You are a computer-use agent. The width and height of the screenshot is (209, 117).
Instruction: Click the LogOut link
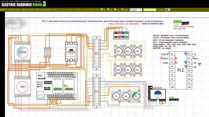click(x=54, y=10)
